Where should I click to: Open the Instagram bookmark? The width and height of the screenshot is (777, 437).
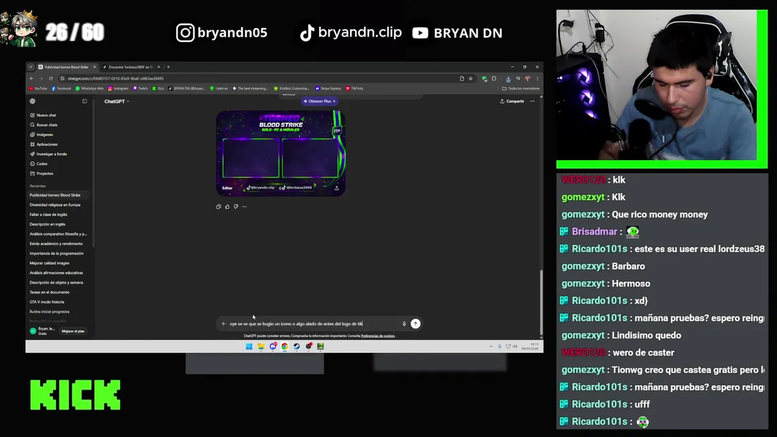click(x=118, y=89)
